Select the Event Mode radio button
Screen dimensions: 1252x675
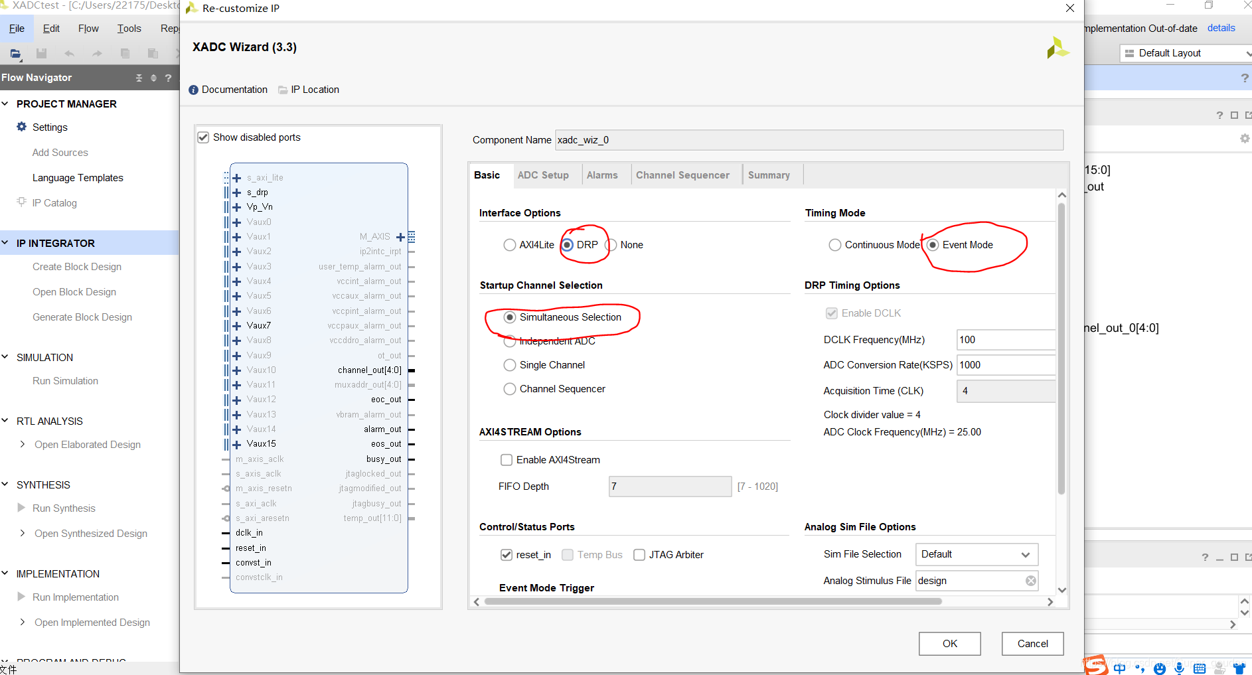pos(933,245)
